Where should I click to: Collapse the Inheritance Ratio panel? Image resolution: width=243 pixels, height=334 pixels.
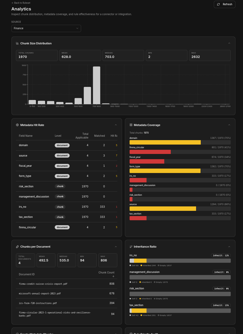229,247
